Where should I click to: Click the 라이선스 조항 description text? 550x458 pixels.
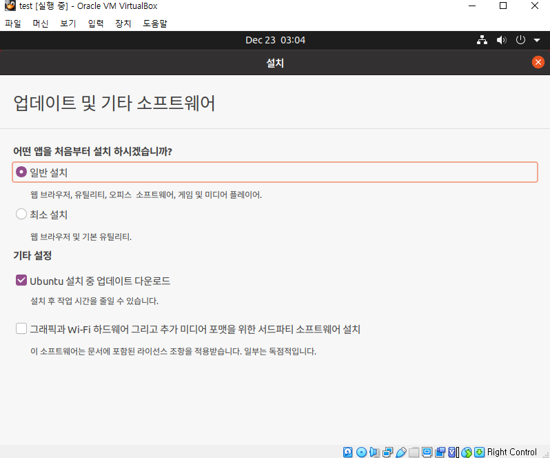[x=173, y=351]
